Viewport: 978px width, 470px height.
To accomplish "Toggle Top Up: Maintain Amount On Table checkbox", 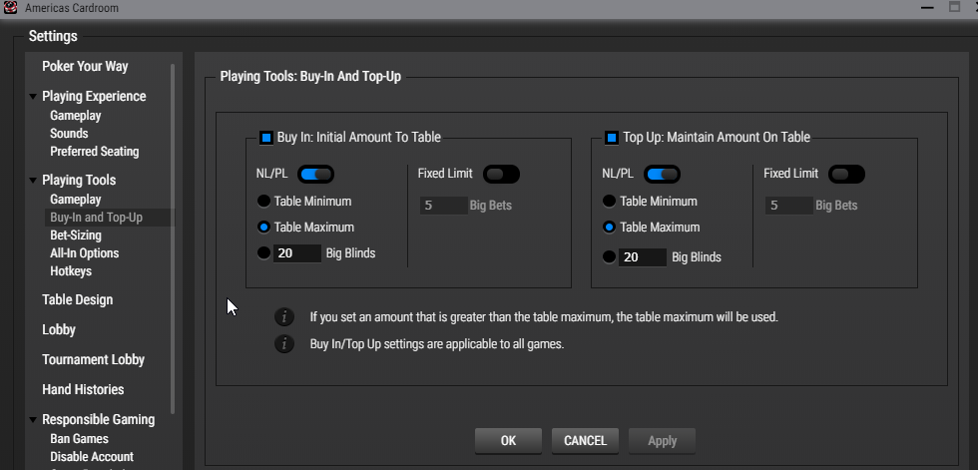I will point(612,138).
